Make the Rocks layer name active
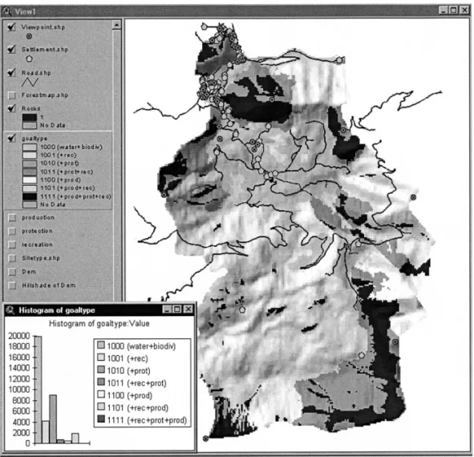Image resolution: width=474 pixels, height=457 pixels. coord(30,108)
